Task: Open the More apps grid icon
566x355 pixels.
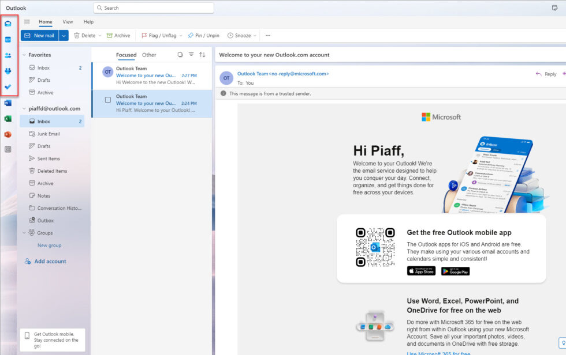Action: [8, 149]
